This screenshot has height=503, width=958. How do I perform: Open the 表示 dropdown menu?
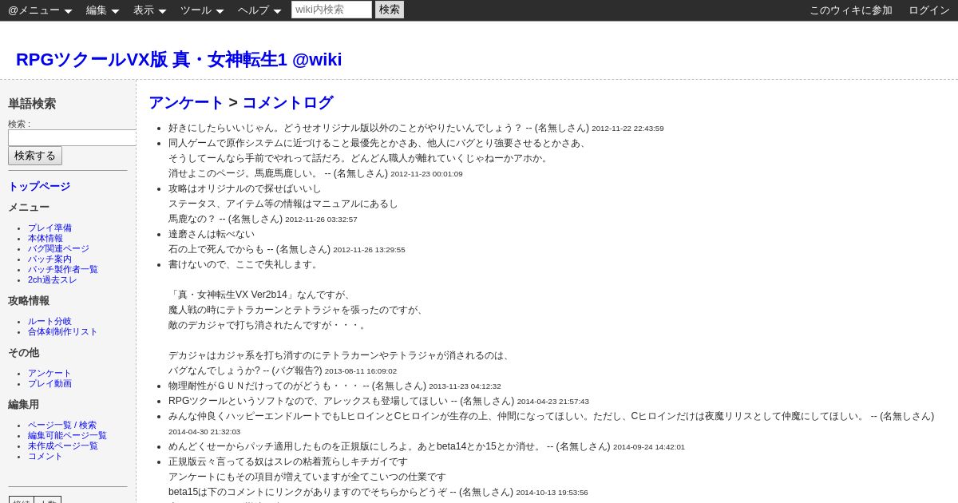click(149, 10)
